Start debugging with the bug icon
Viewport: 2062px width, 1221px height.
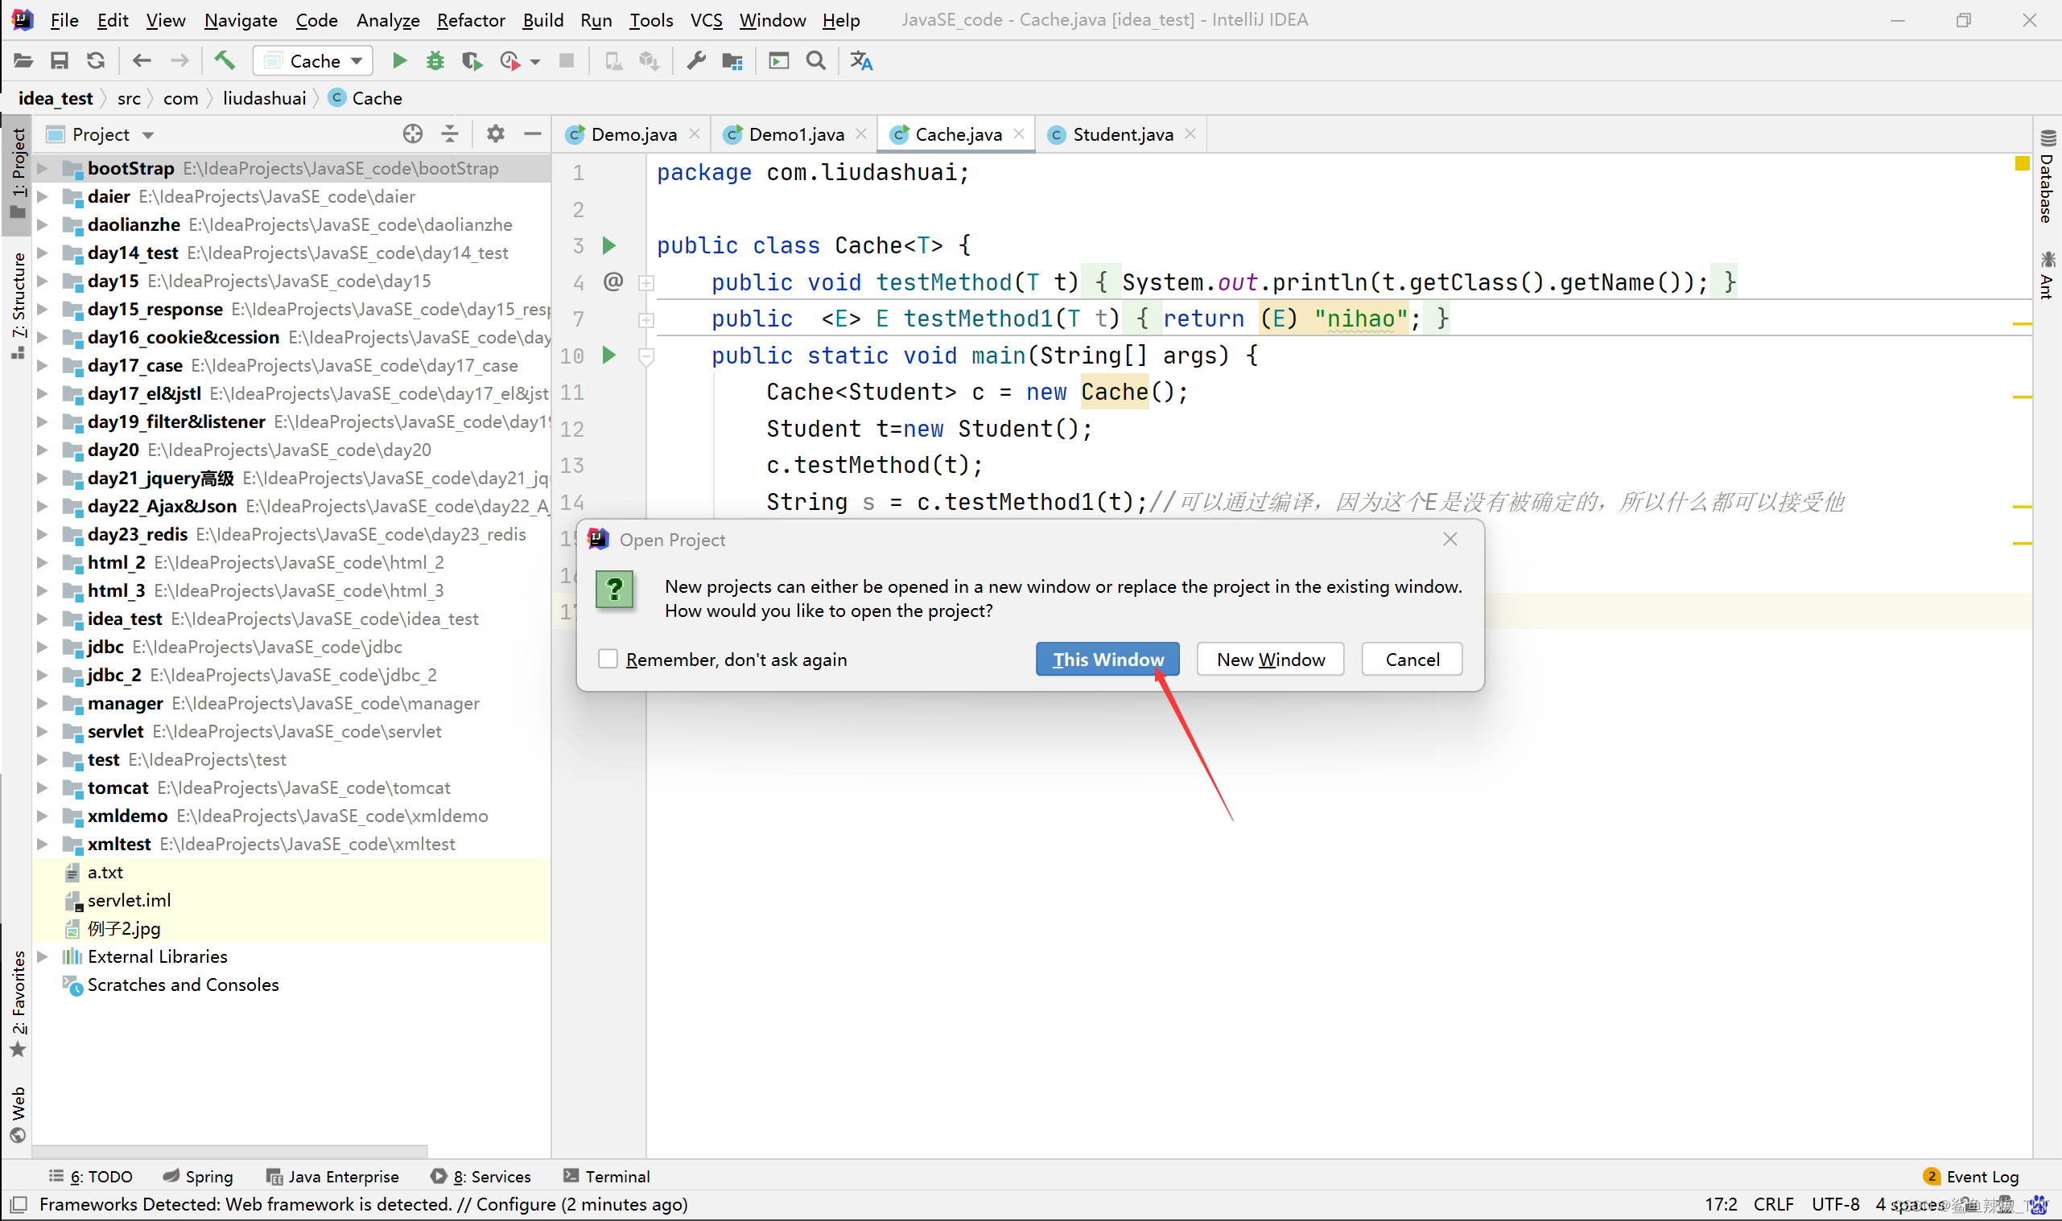[x=435, y=61]
